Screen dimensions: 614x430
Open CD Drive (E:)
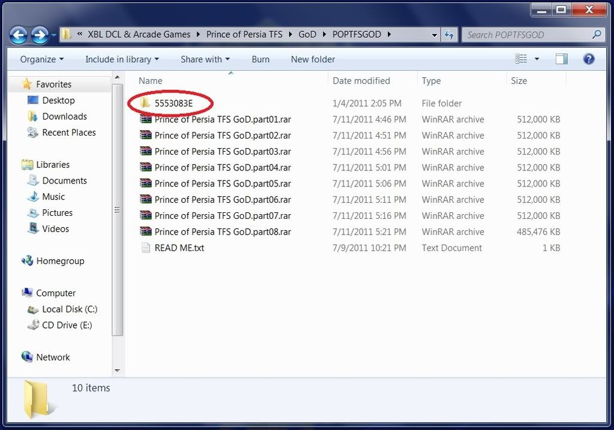(x=67, y=325)
